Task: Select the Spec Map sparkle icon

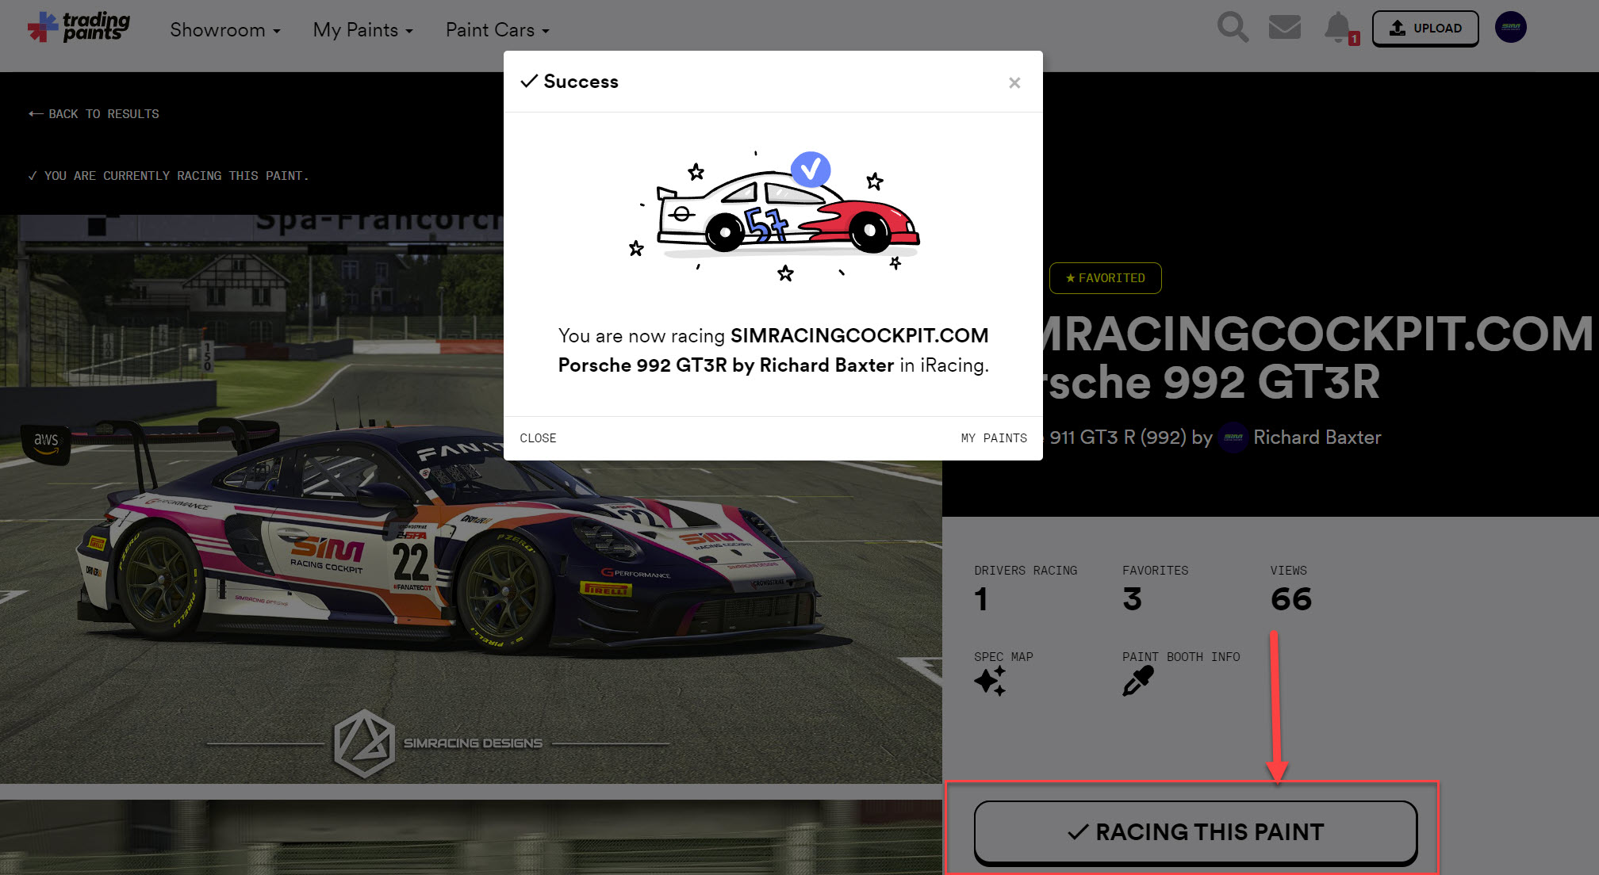Action: click(x=990, y=680)
